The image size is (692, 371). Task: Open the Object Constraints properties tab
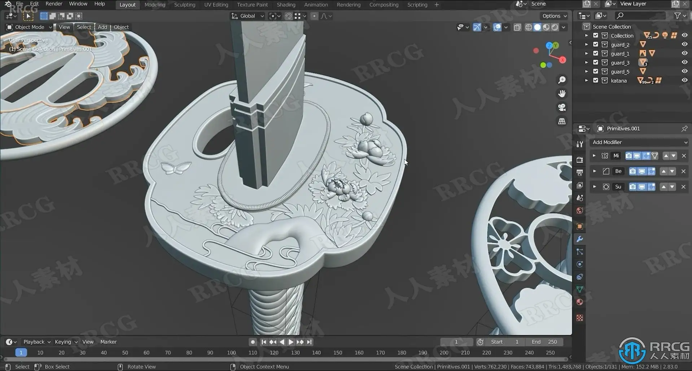pos(580,277)
